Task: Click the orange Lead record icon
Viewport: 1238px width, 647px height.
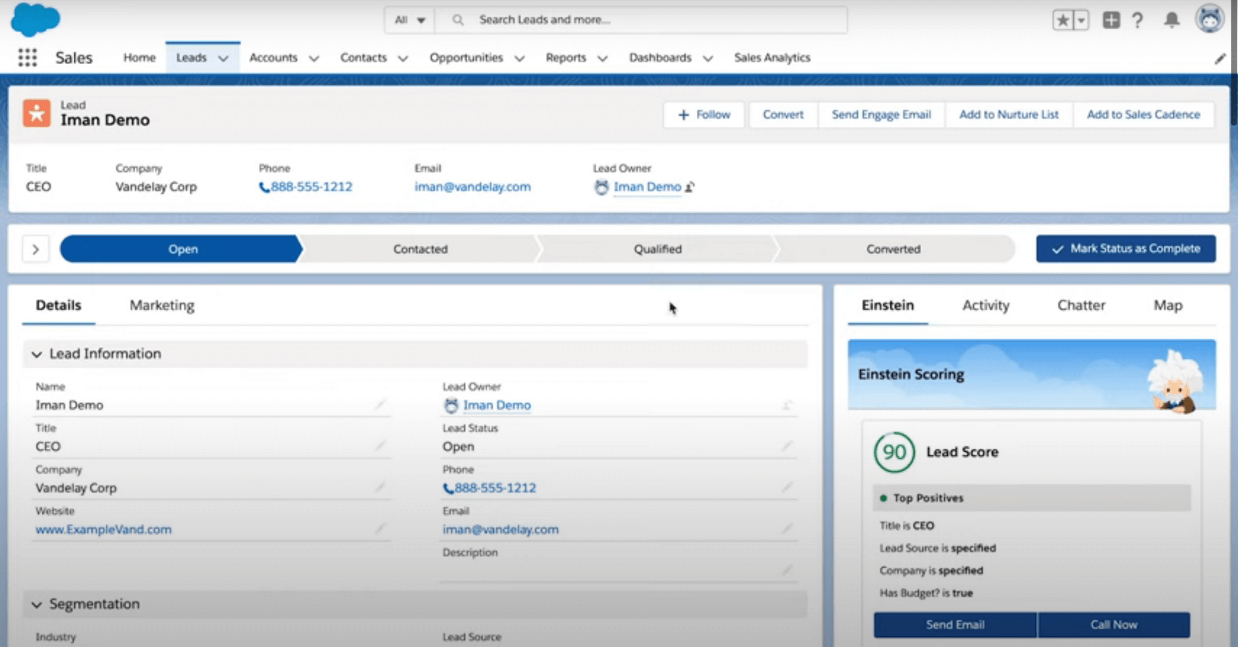Action: click(x=37, y=113)
